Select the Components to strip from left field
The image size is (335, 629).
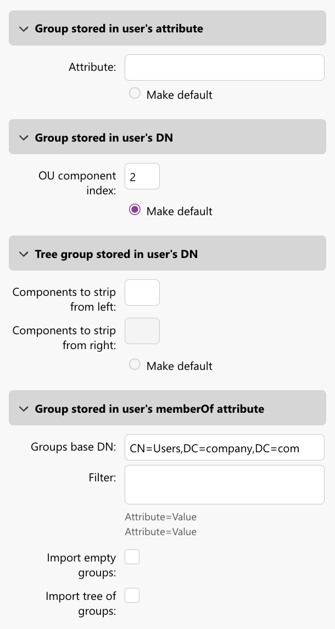[x=142, y=293]
